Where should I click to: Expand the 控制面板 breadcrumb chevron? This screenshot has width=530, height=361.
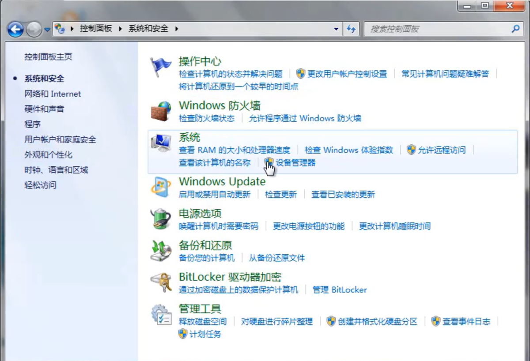[121, 29]
